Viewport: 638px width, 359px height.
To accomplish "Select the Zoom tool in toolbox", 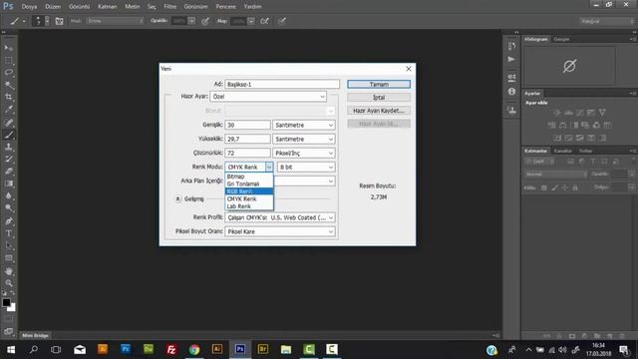I will coord(9,283).
